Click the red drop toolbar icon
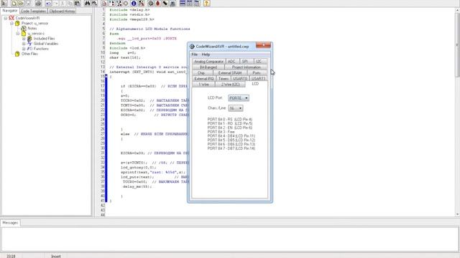Screen dimensions: 460x258 158,3
